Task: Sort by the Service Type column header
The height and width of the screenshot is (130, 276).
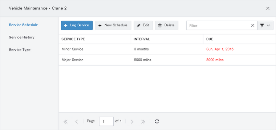Action: tap(95, 39)
